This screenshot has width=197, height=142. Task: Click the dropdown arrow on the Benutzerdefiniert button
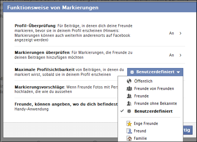178,72
